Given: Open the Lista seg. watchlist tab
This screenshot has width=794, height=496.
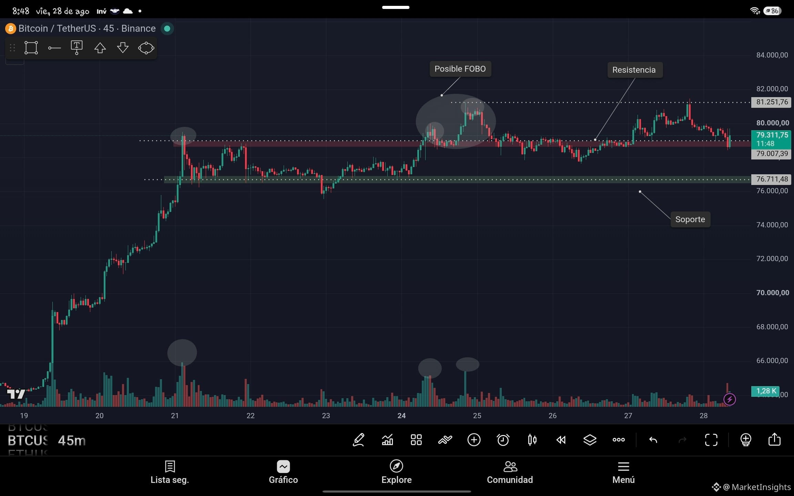Looking at the screenshot, I should tap(170, 472).
